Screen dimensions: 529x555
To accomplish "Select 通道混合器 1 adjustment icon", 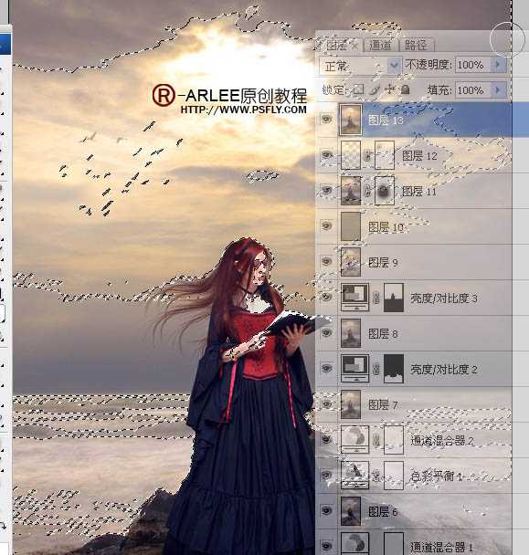I will (x=354, y=543).
